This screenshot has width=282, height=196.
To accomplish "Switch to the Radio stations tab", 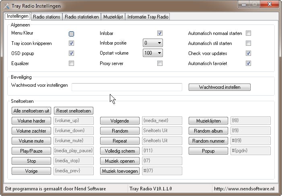I will tap(47, 17).
